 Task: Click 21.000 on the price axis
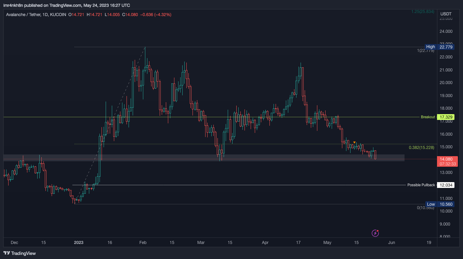[446, 70]
